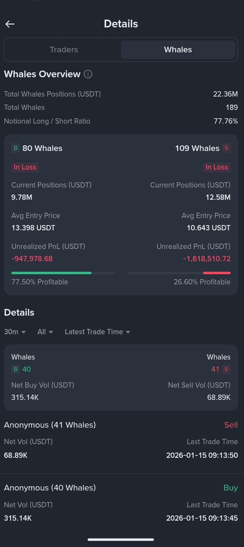
Task: Tap B badge next to 40
Action: click(x=15, y=369)
